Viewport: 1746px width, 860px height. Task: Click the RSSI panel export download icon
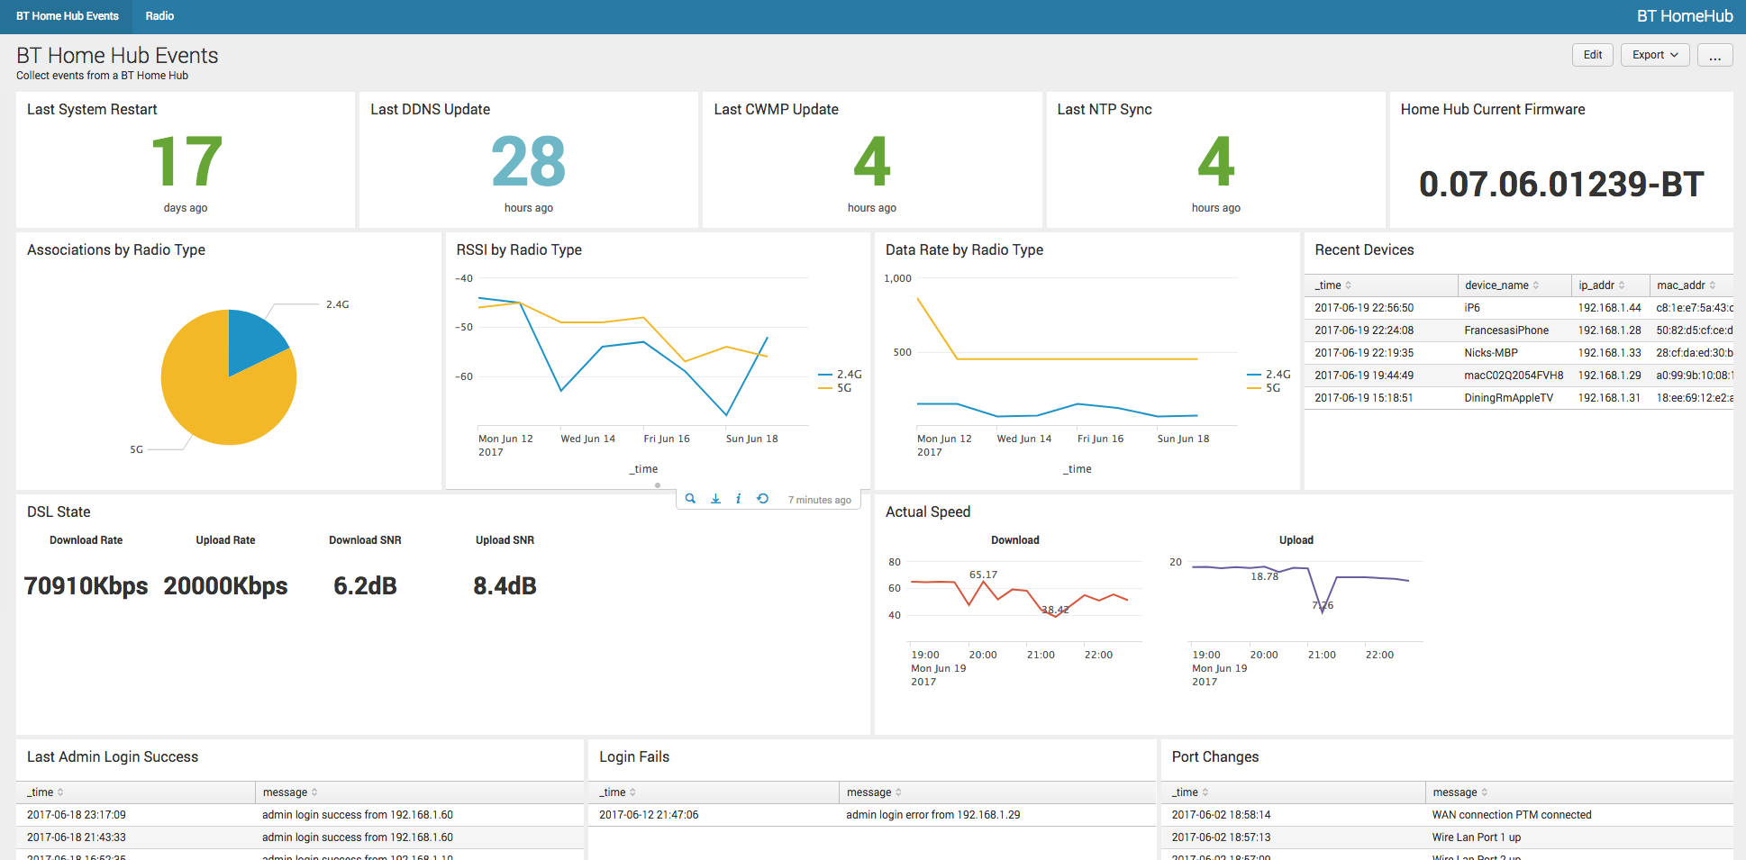(715, 499)
